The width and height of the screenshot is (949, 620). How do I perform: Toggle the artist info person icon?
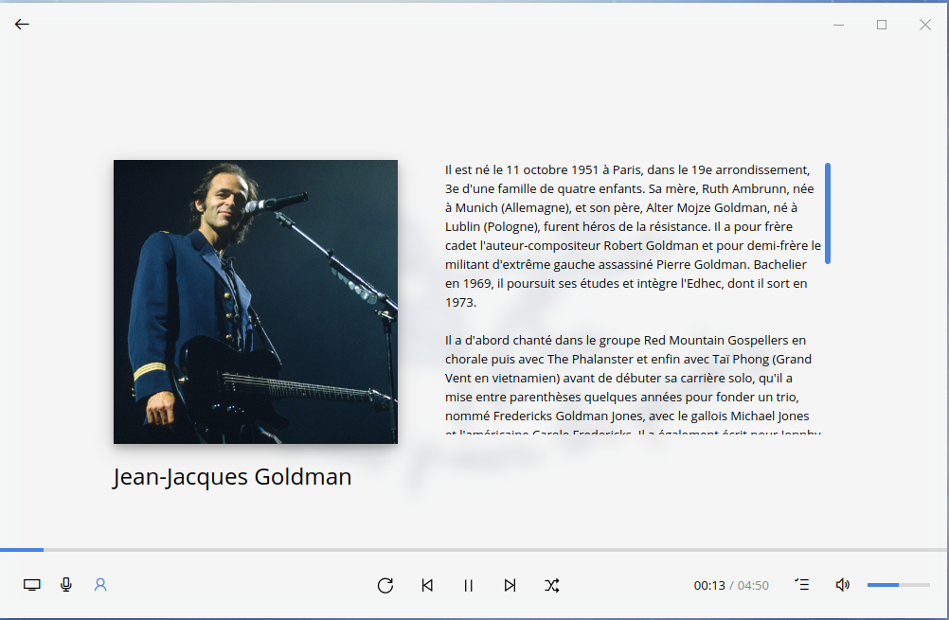(x=100, y=585)
